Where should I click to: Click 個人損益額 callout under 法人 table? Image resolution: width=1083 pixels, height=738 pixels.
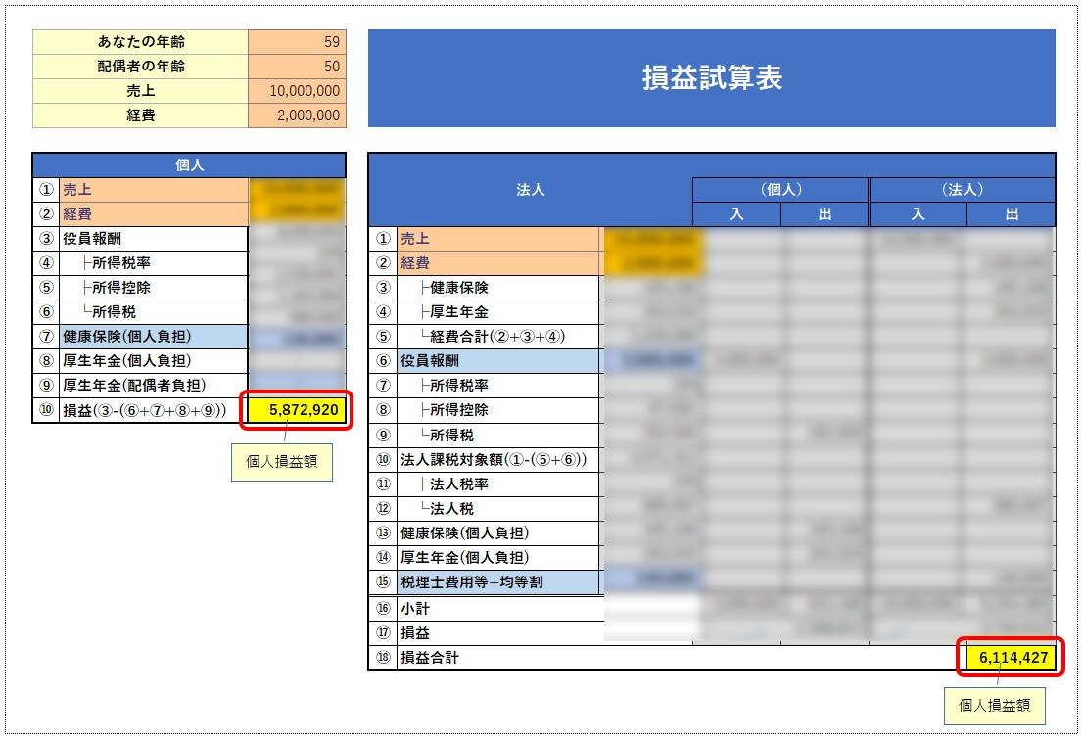[995, 706]
